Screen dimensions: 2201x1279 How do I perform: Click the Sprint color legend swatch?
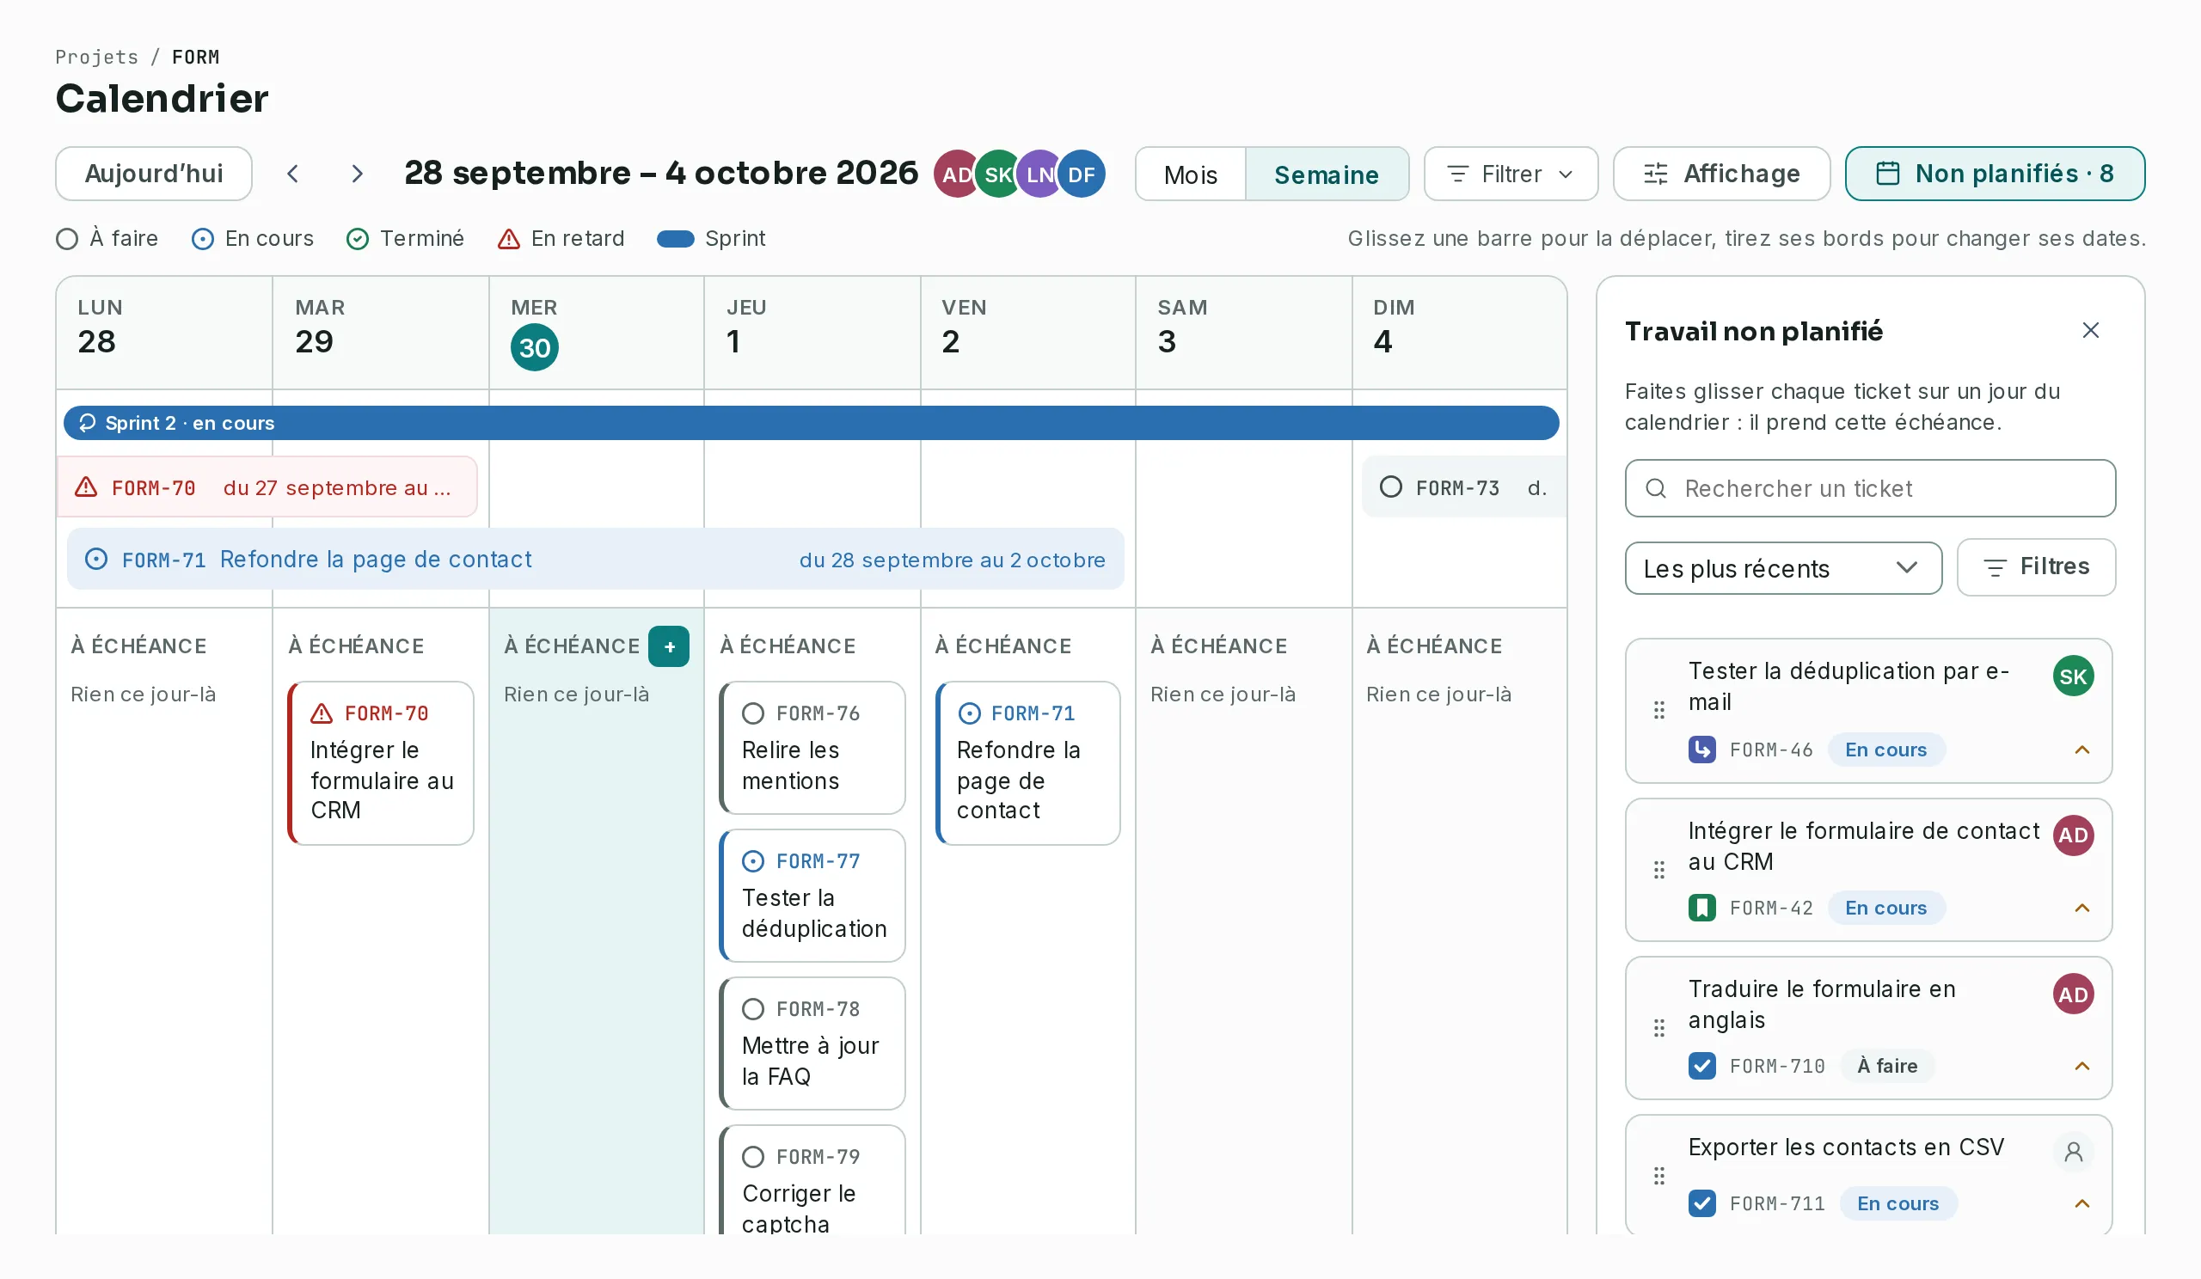675,238
